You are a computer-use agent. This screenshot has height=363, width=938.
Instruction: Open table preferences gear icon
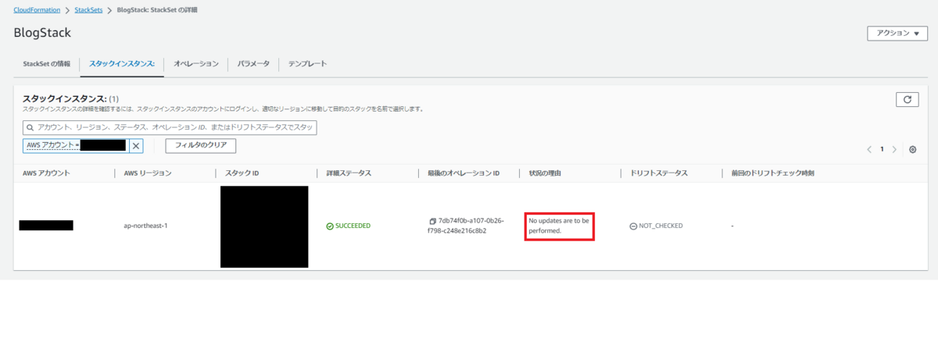[912, 149]
